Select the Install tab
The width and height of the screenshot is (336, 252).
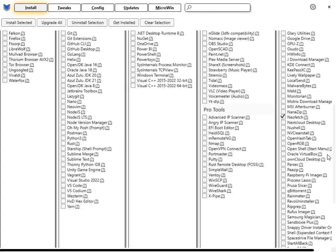tap(31, 8)
